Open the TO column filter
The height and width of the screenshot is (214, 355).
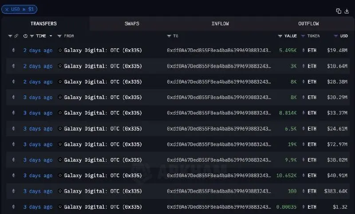click(x=169, y=36)
